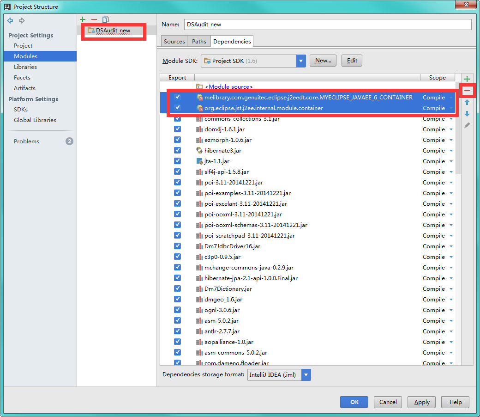The height and width of the screenshot is (417, 480).
Task: Click ognl-3.0.6.jar library icon
Action: (199, 310)
